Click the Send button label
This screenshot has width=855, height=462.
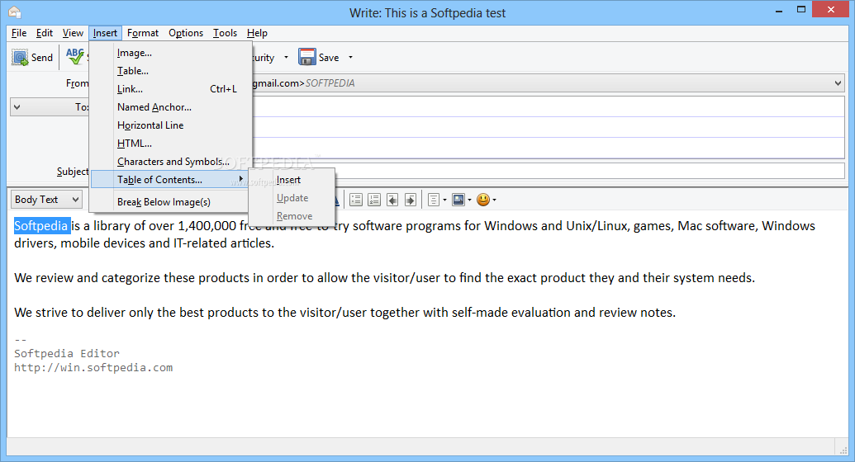point(42,57)
